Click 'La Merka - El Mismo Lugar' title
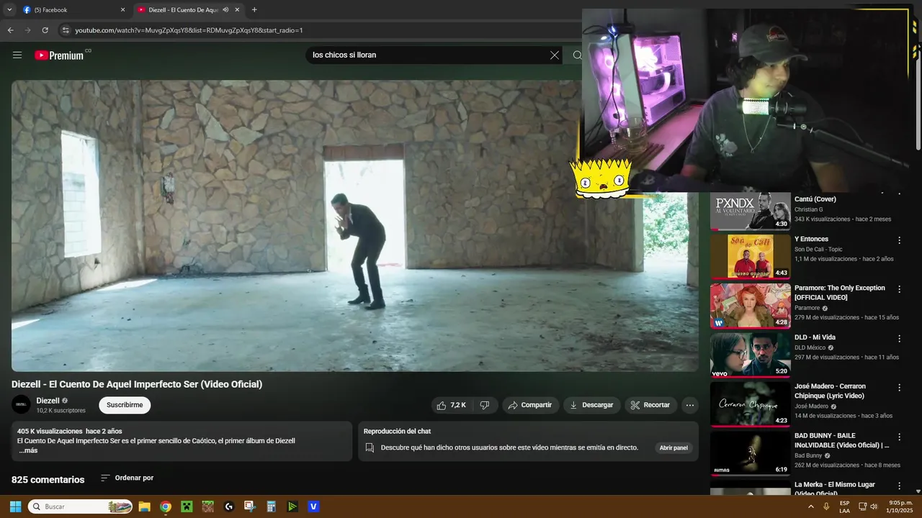Viewport: 922px width, 518px height. (835, 489)
